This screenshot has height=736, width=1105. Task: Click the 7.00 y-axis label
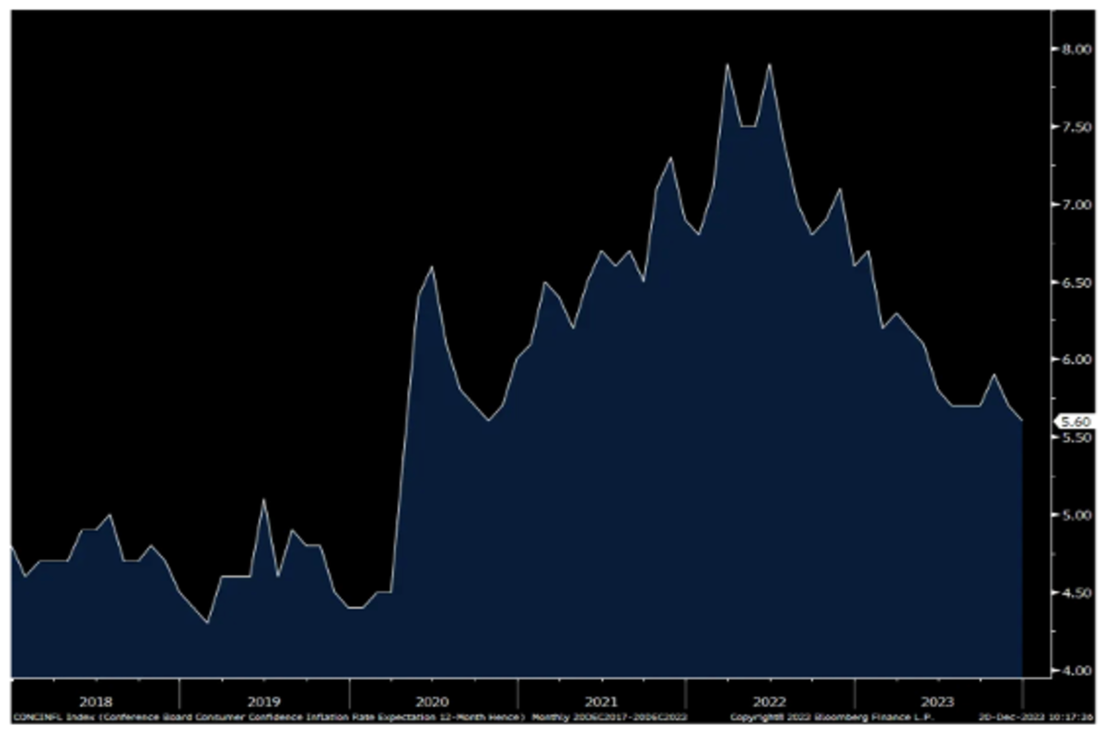click(x=1071, y=205)
